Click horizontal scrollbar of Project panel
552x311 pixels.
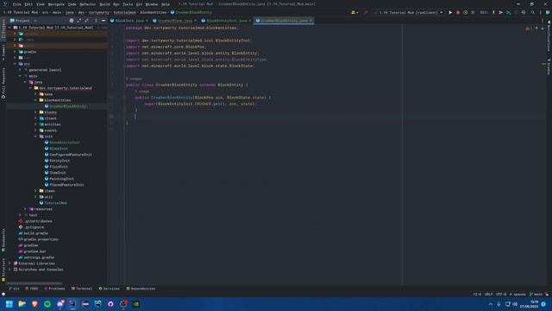[34, 282]
